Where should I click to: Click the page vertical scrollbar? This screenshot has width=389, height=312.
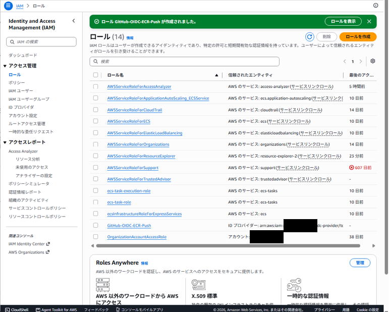tap(386, 138)
